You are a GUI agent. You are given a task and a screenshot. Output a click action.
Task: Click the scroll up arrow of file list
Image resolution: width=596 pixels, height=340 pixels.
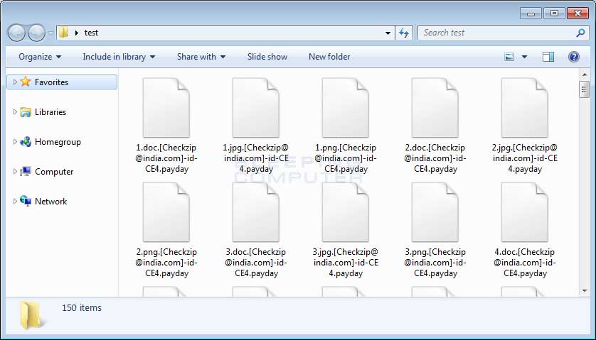[x=584, y=74]
